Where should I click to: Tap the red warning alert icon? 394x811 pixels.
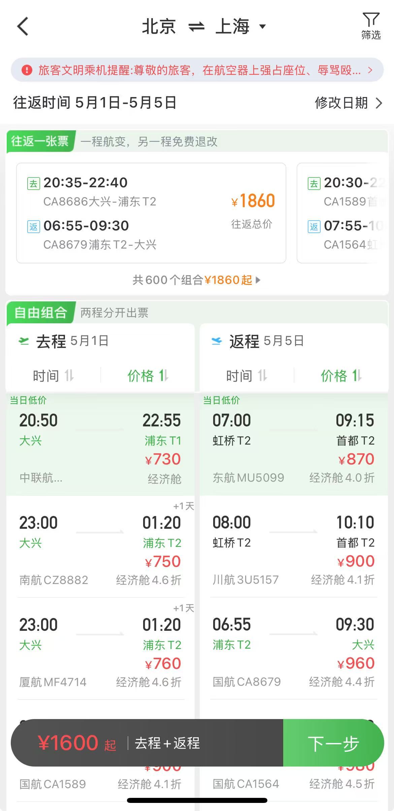pos(27,70)
